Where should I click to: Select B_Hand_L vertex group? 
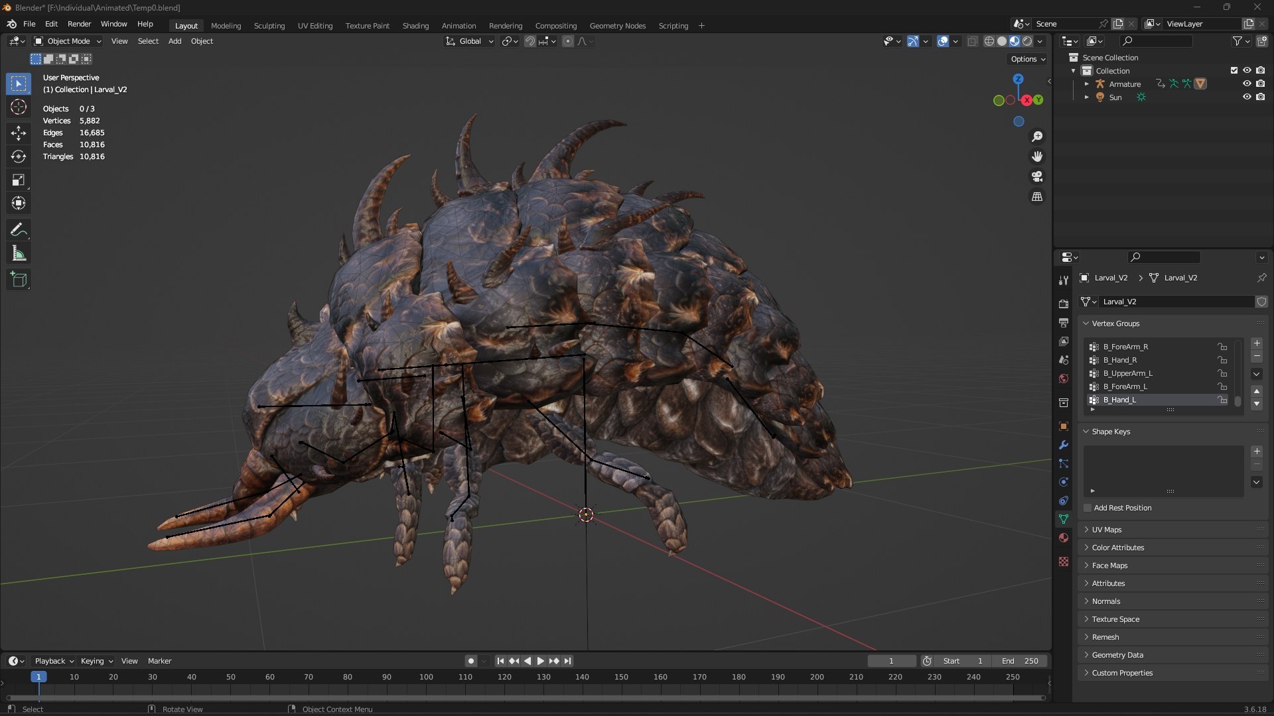[1158, 400]
